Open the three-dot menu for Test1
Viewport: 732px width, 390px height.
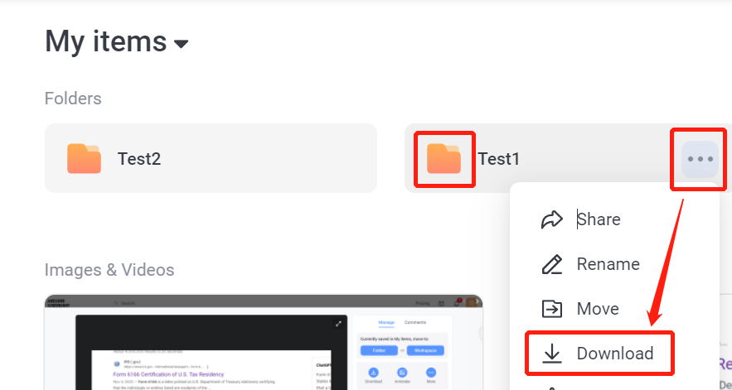(x=700, y=159)
